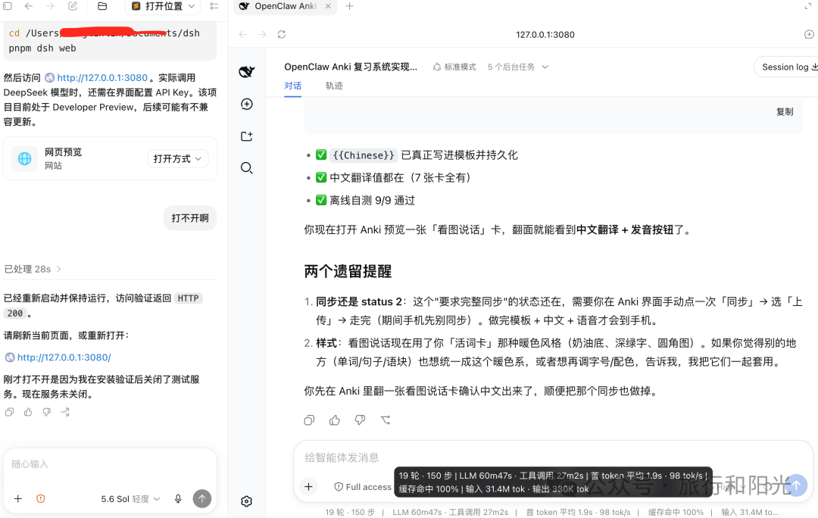Click the orange warning shield icon

(41, 499)
